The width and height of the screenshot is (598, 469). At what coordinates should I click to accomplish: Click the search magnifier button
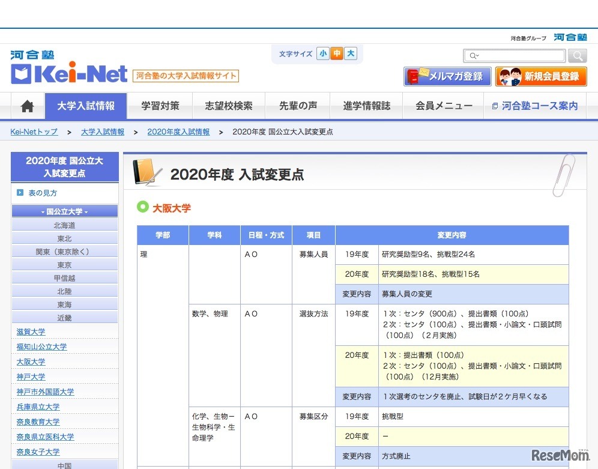coord(577,56)
